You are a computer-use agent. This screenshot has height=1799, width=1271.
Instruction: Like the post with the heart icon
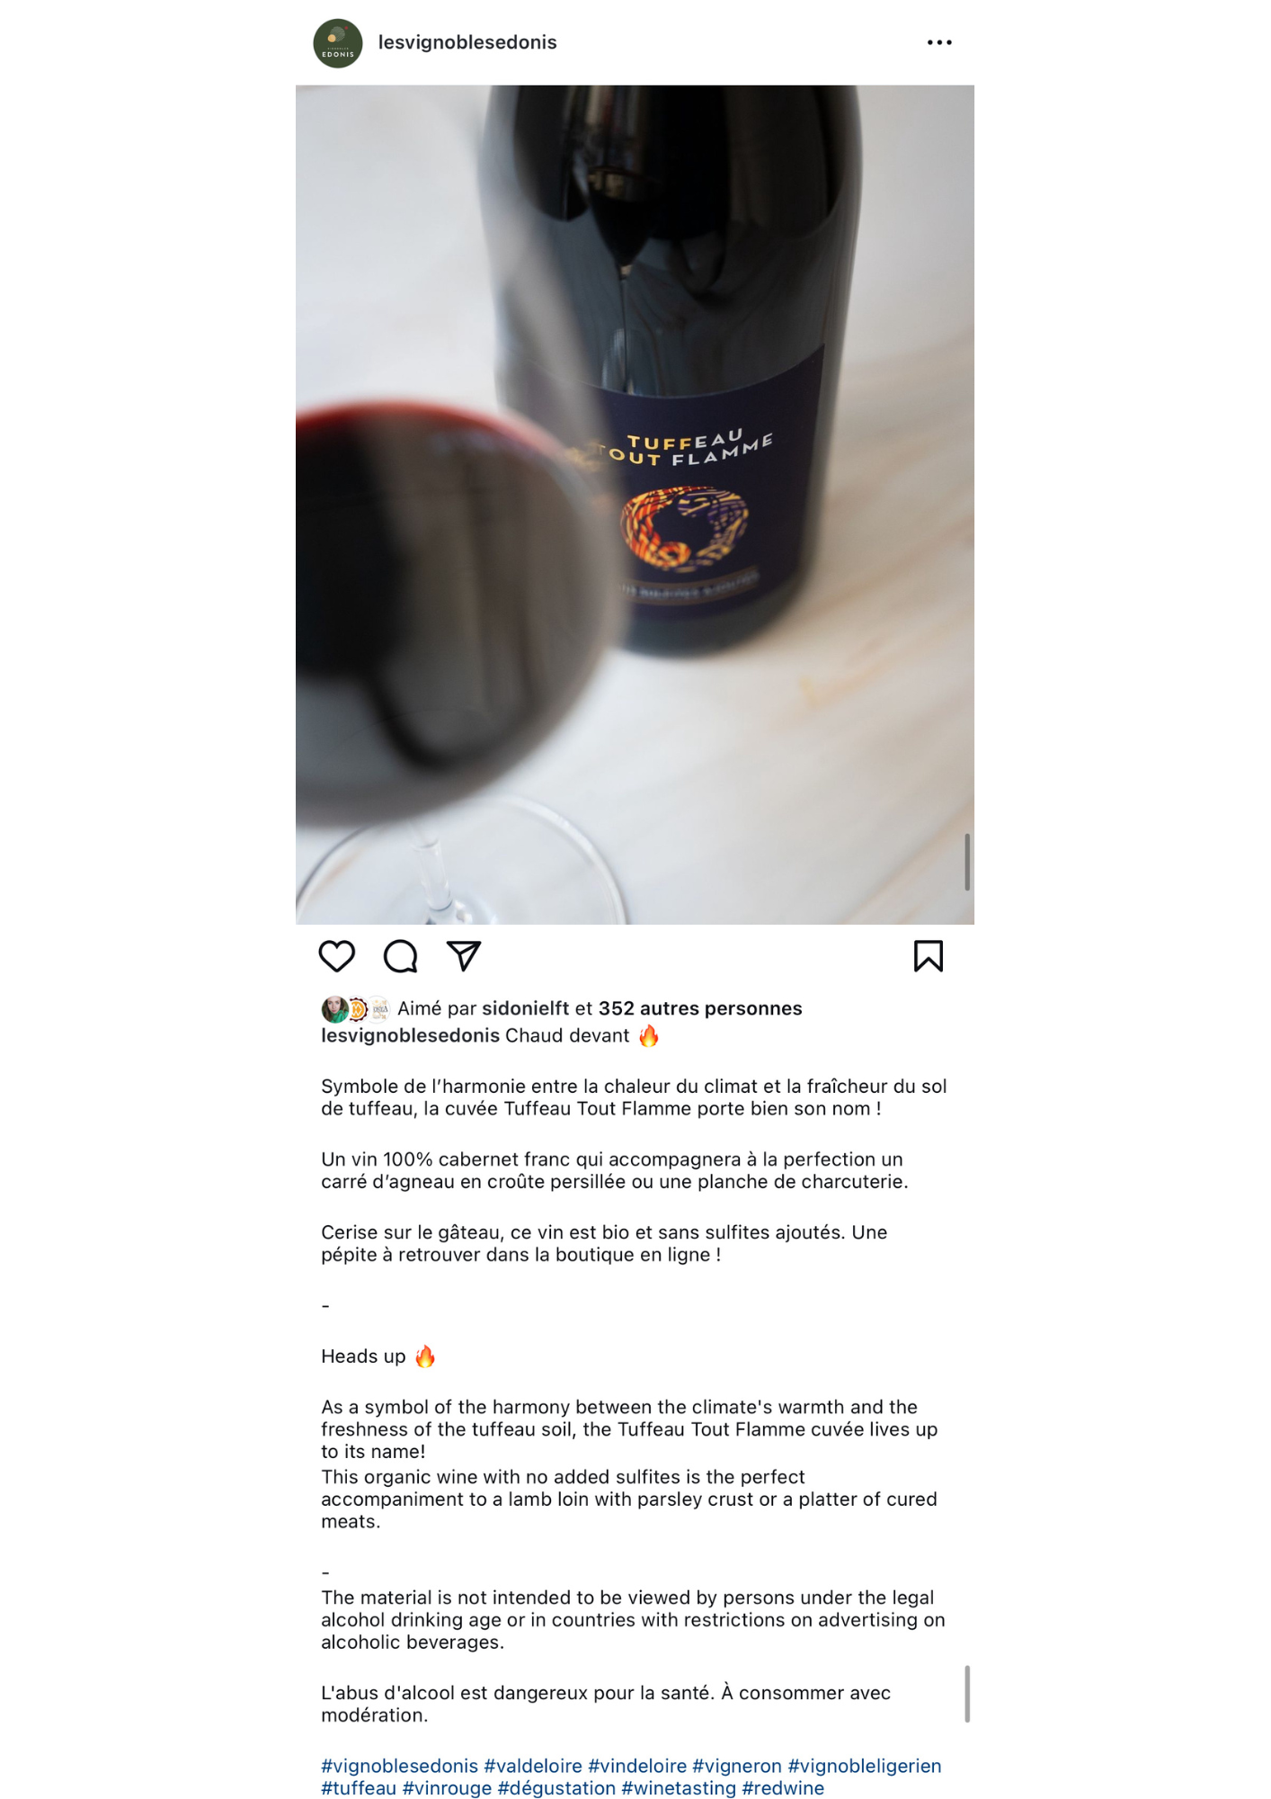coord(337,956)
